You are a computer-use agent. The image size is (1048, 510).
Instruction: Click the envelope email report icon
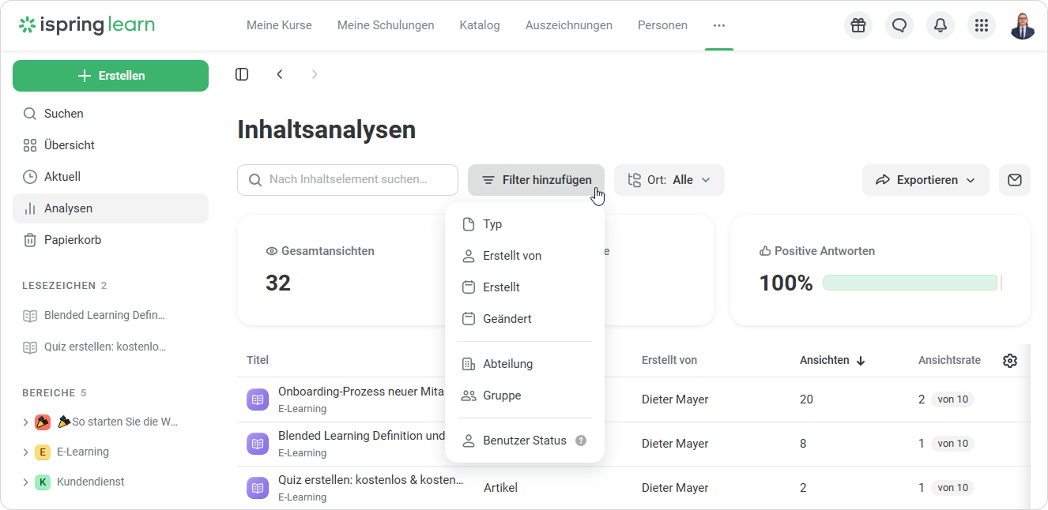(x=1015, y=180)
